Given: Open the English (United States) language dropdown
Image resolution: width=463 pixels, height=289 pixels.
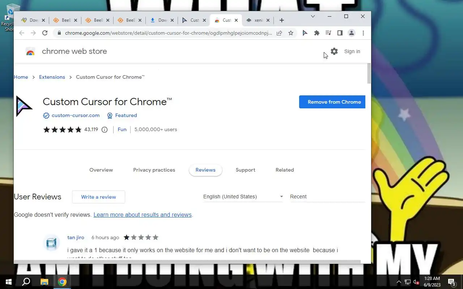Looking at the screenshot, I should 243,197.
